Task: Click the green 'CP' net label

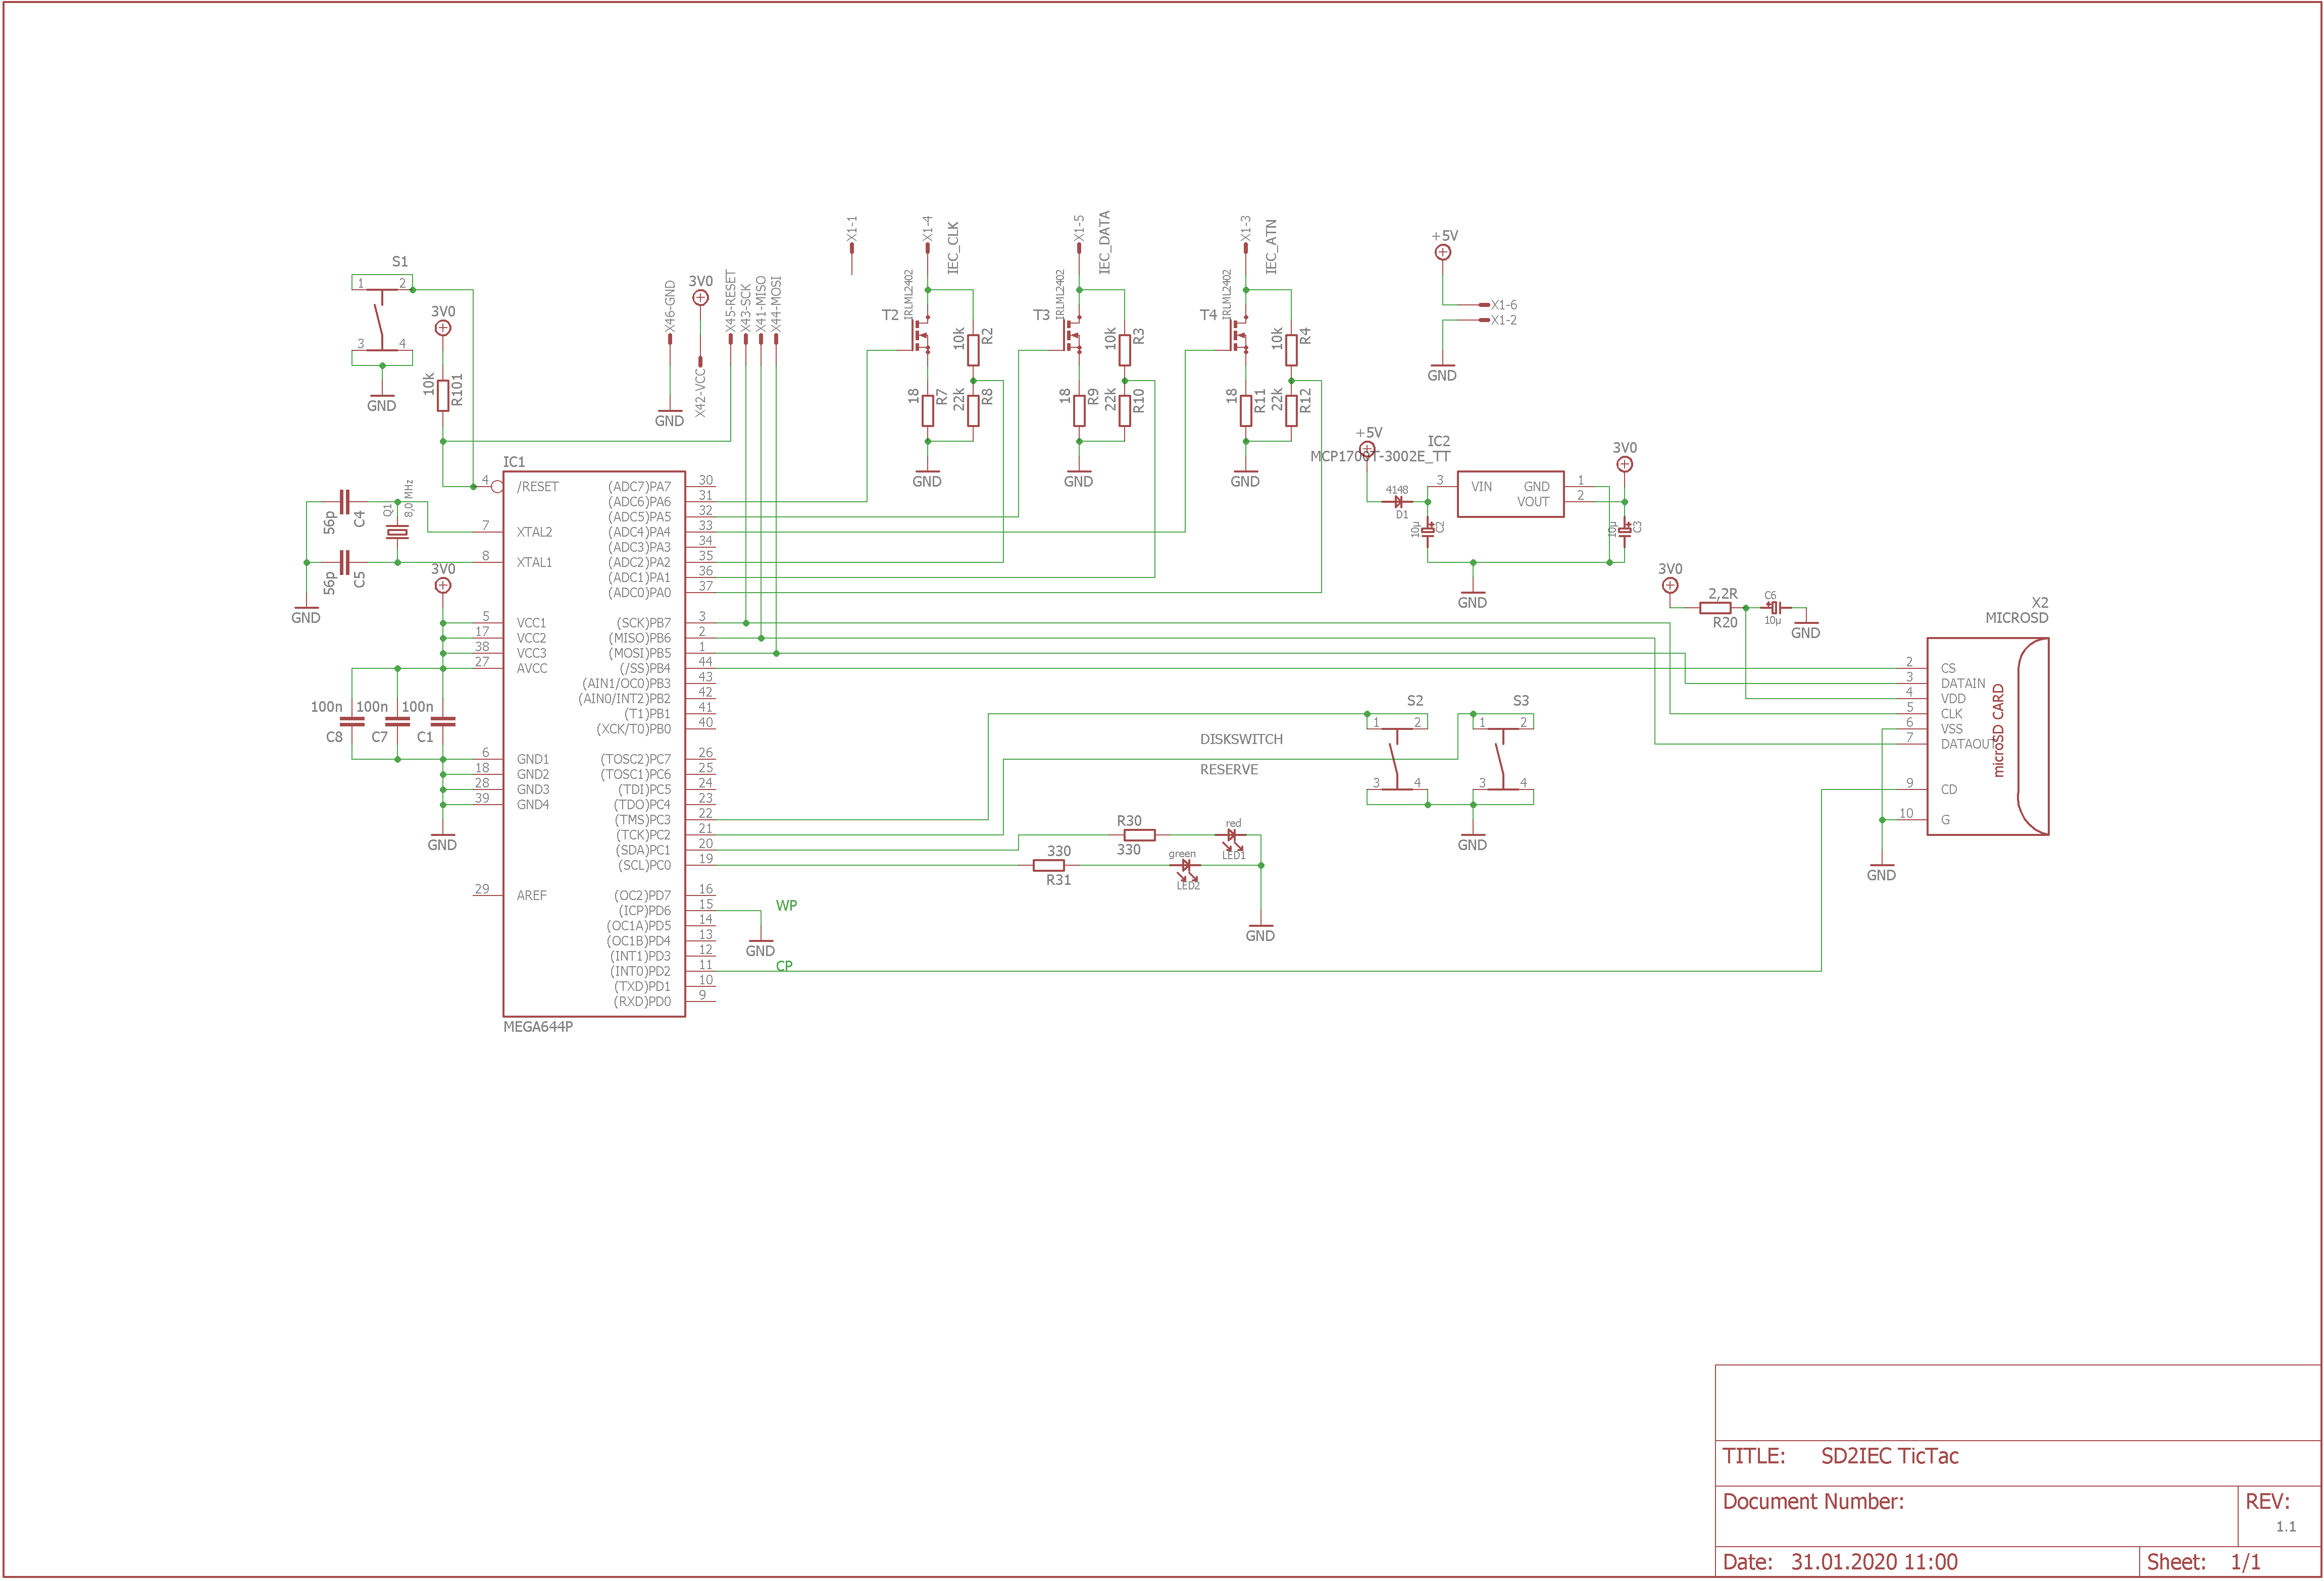Action: [x=784, y=966]
